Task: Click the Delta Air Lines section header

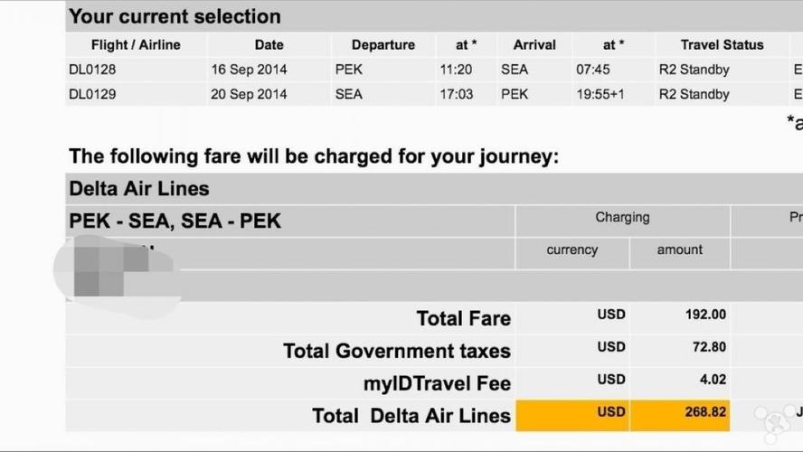Action: [x=139, y=189]
